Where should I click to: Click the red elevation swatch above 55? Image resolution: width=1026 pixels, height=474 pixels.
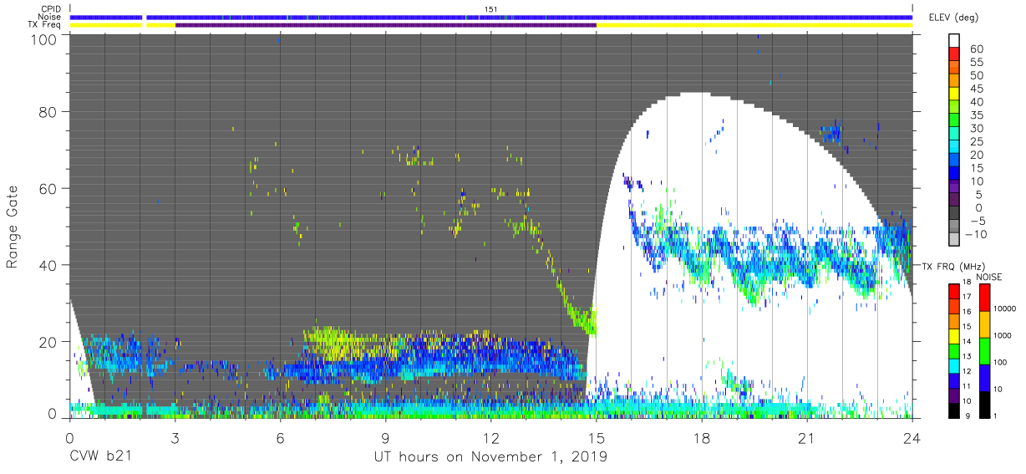click(956, 55)
